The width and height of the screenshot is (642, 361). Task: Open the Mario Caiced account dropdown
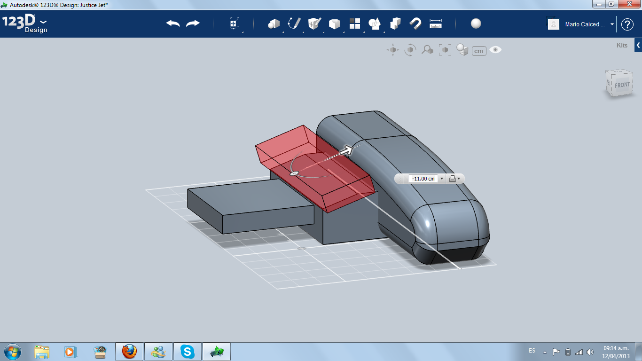click(x=589, y=24)
